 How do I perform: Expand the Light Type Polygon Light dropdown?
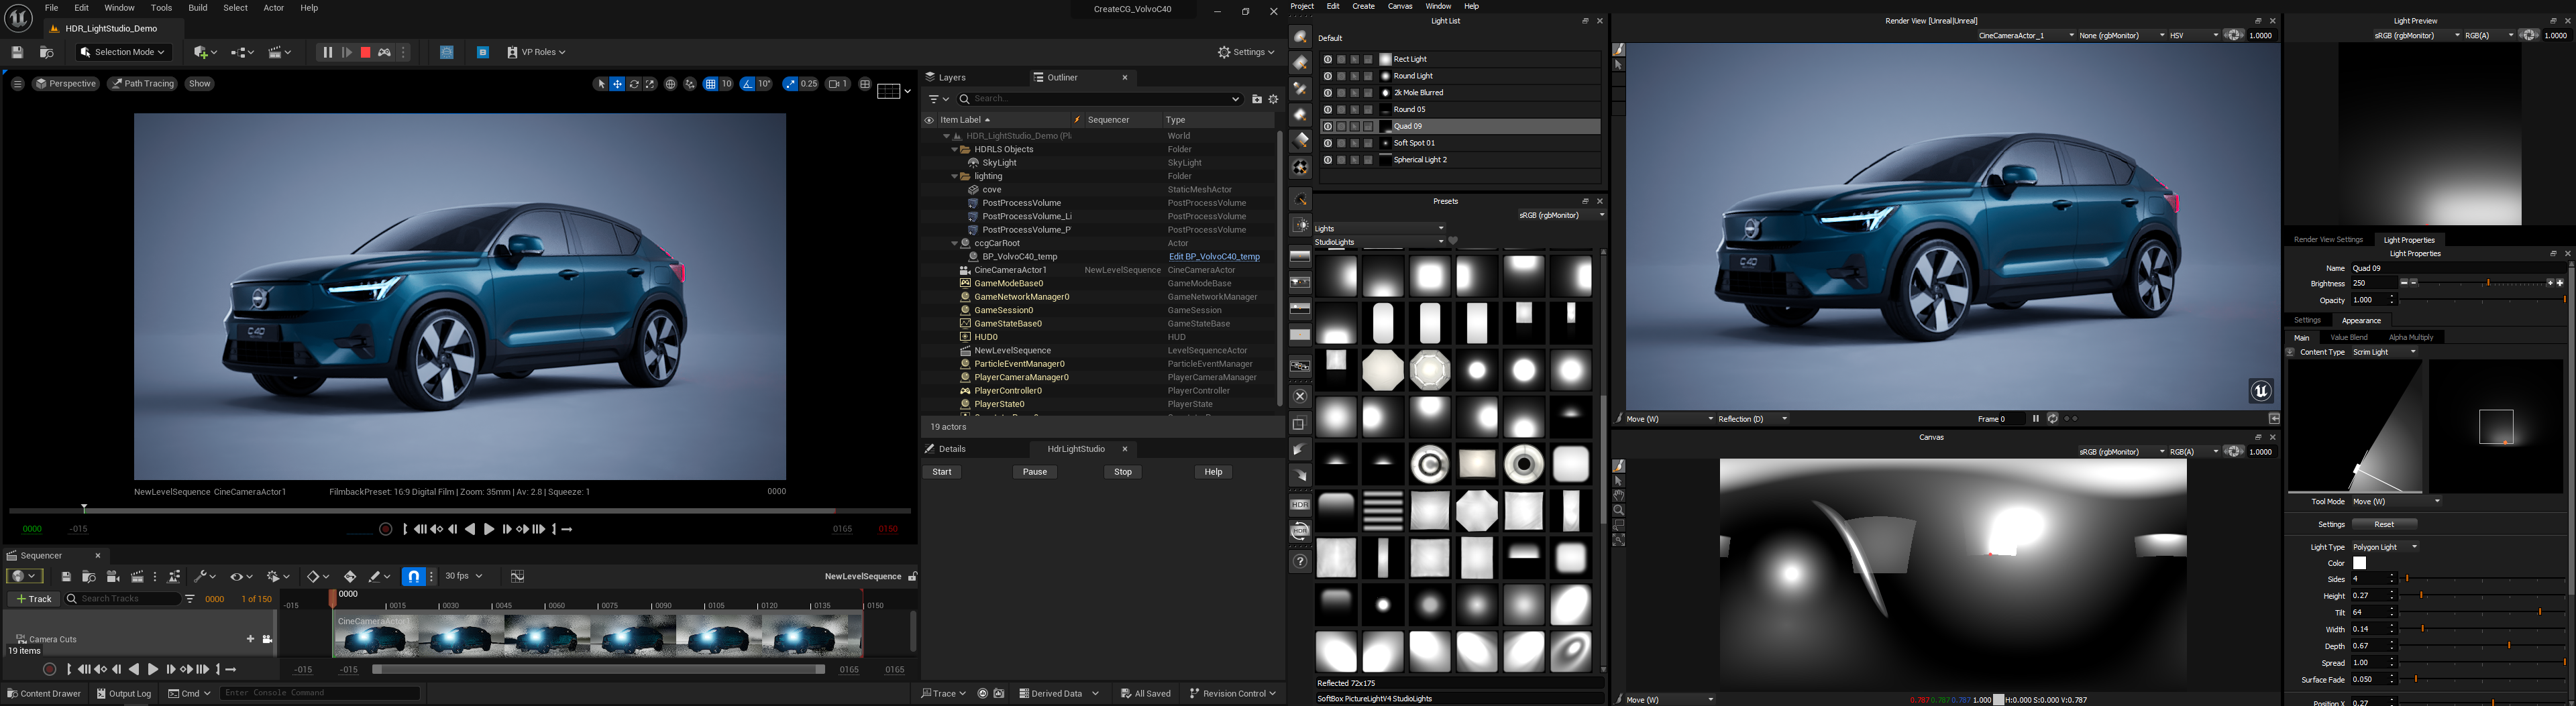(x=2385, y=547)
